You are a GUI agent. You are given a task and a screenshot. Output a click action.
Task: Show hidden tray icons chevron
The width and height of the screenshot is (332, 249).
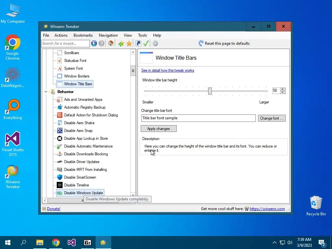(274, 243)
